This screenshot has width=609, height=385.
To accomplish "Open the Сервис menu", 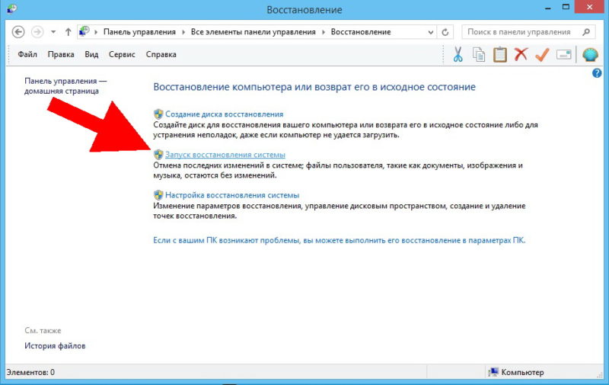I will click(x=123, y=55).
